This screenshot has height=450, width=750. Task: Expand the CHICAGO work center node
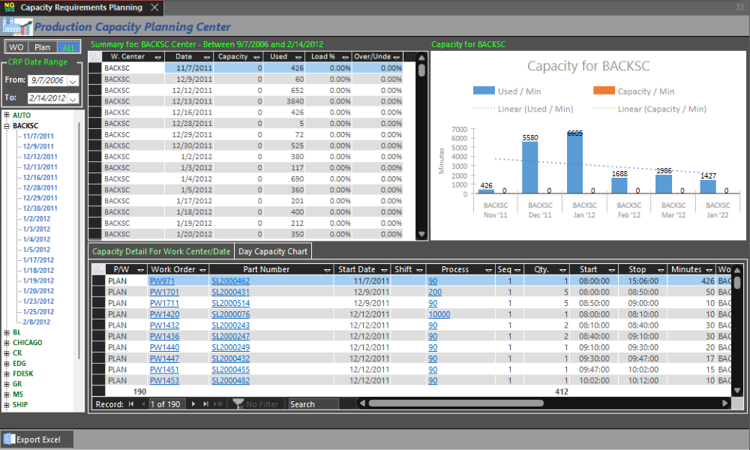[x=7, y=343]
